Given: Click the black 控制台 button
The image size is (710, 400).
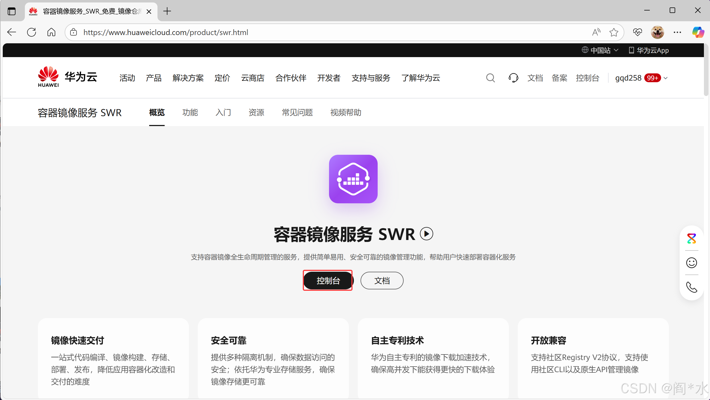Looking at the screenshot, I should [328, 281].
